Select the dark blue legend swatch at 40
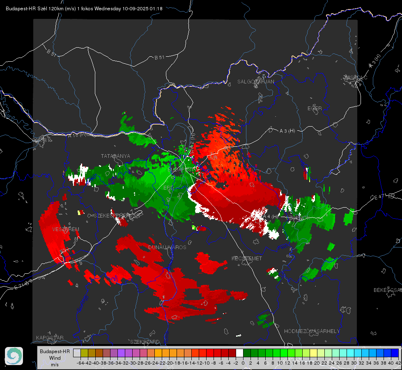 click(395, 353)
